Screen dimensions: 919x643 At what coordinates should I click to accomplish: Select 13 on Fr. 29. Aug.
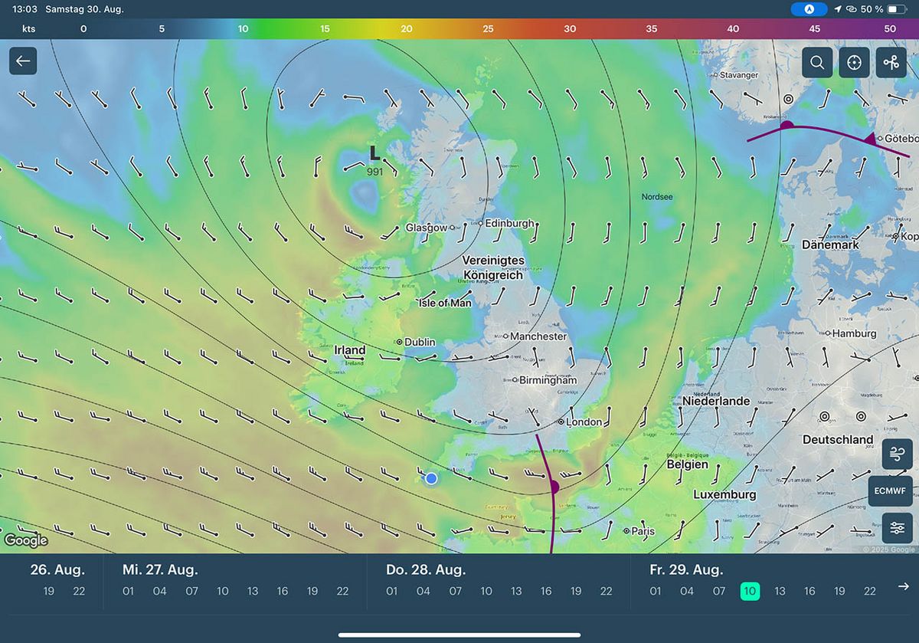click(780, 591)
